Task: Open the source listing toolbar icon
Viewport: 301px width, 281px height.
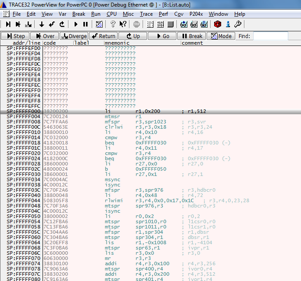Action: coord(150,25)
